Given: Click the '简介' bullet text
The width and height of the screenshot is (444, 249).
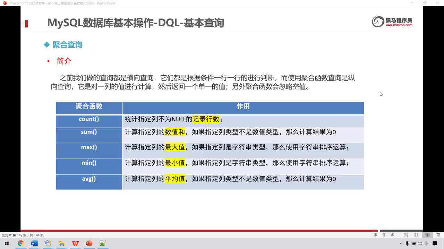Looking at the screenshot, I should 64,61.
